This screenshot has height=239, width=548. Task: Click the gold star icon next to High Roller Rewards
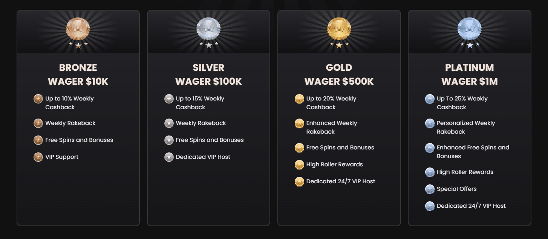pyautogui.click(x=299, y=164)
